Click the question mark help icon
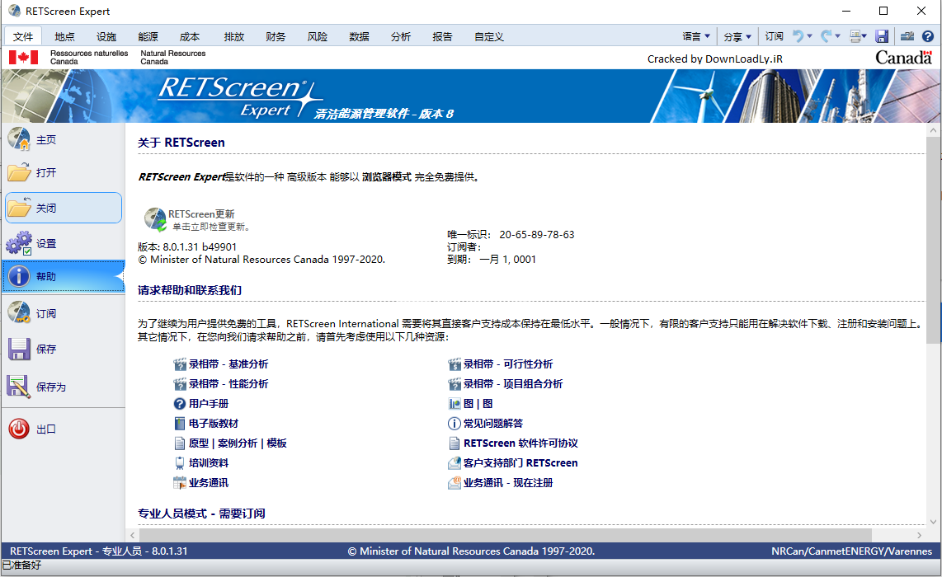Image resolution: width=942 pixels, height=577 pixels. [x=928, y=36]
